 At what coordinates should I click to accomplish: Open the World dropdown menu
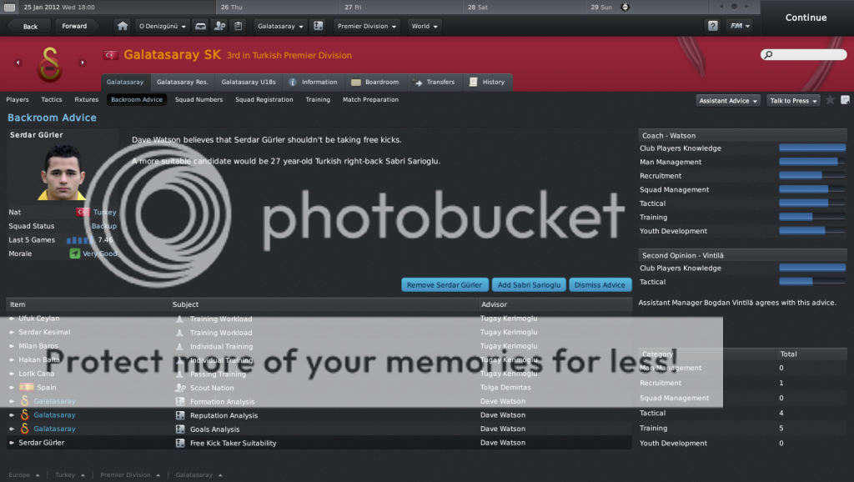point(424,26)
